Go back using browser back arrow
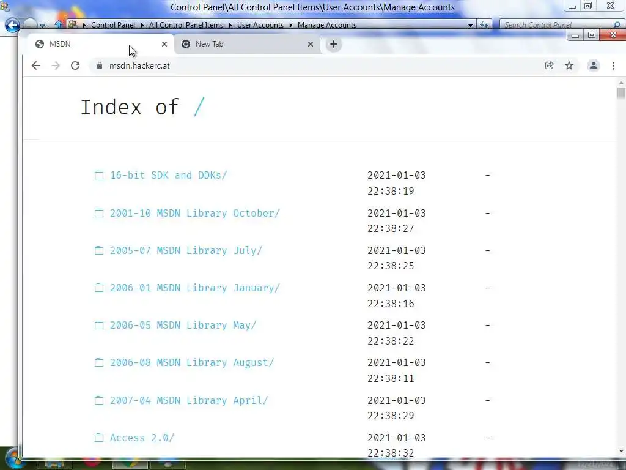Image resolution: width=626 pixels, height=470 pixels. [36, 65]
